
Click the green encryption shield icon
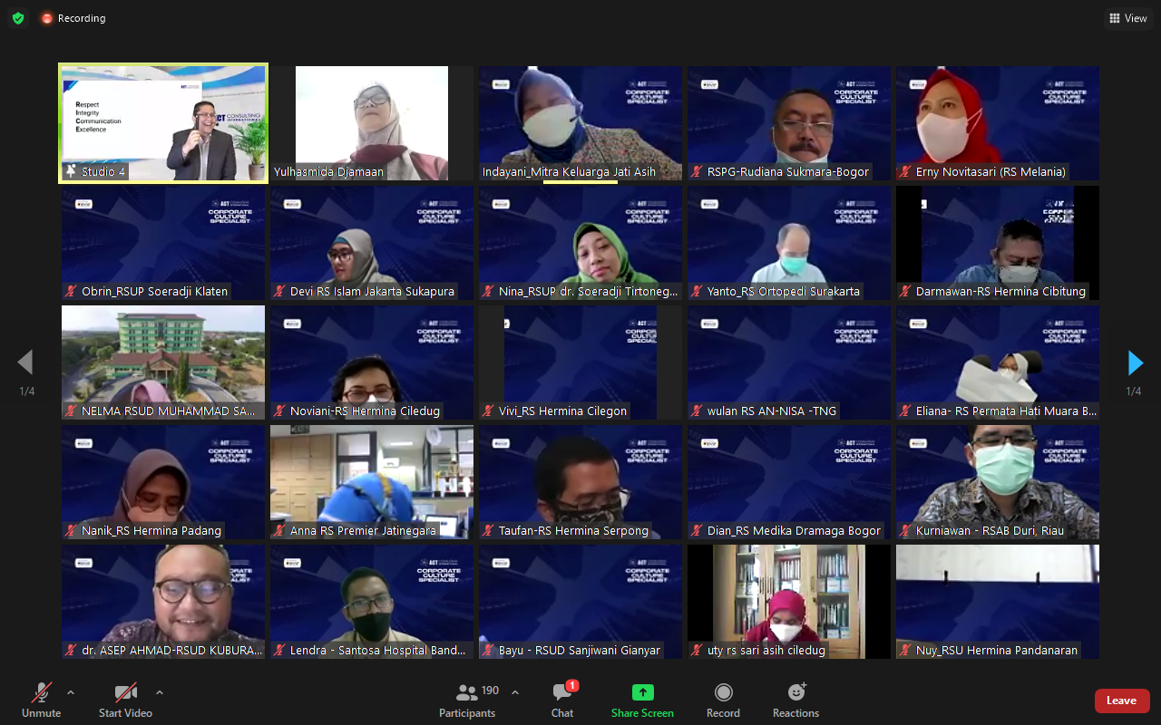[18, 18]
